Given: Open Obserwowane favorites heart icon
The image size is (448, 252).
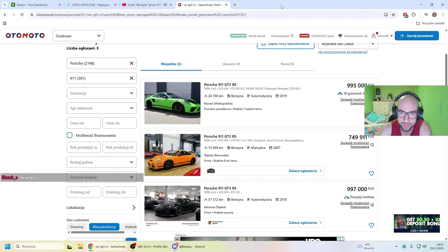Looking at the screenshot, I should (340, 36).
